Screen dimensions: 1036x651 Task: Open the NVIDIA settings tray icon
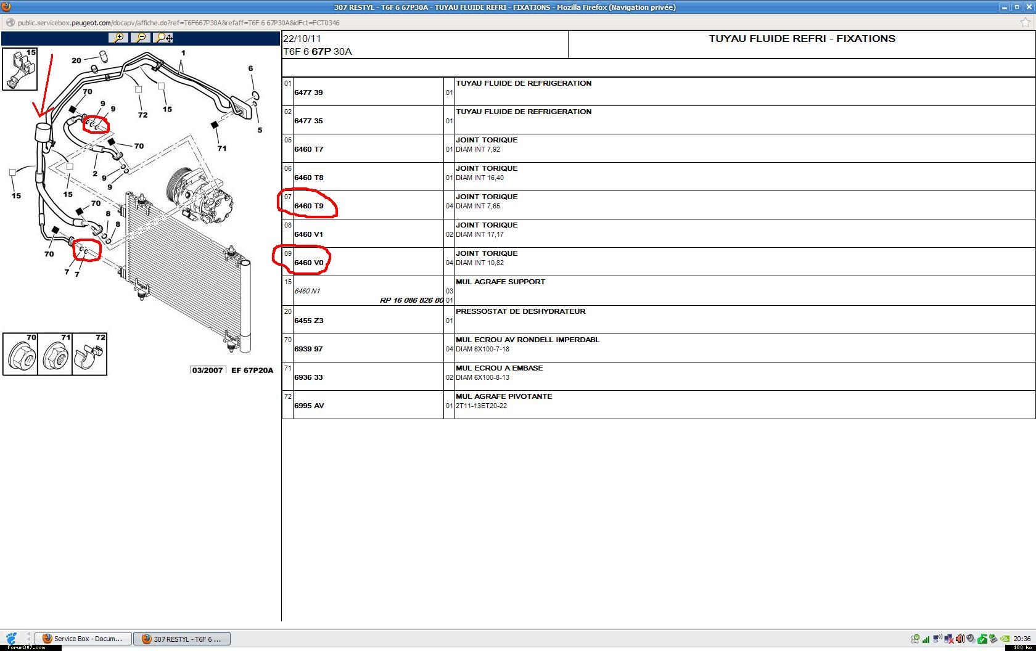(1005, 639)
